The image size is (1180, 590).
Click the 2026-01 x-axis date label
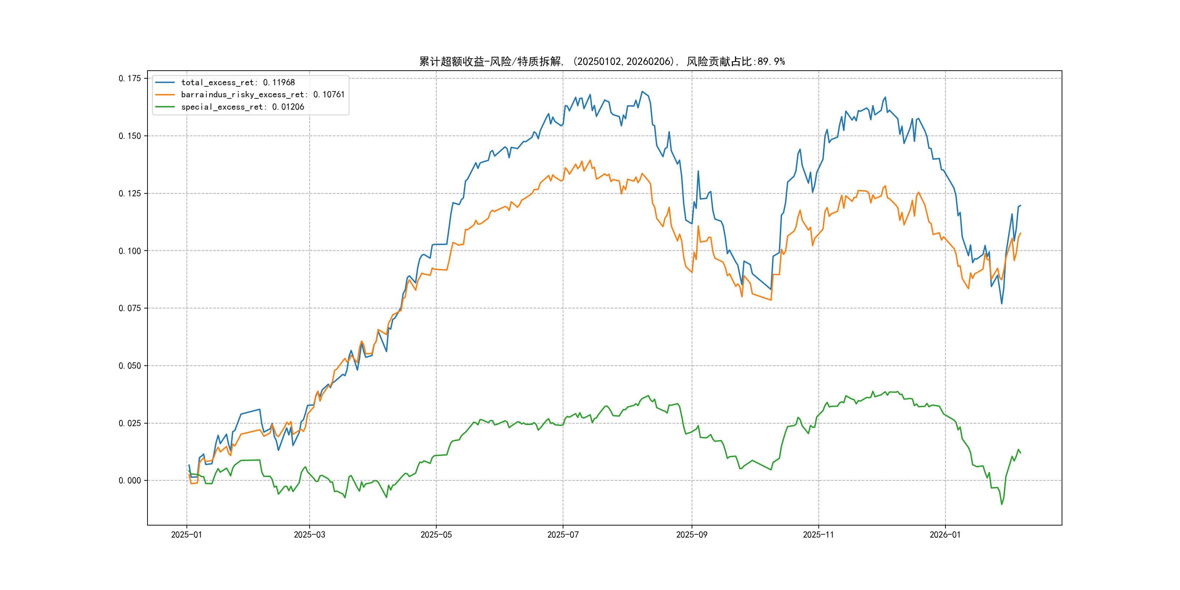coord(945,535)
